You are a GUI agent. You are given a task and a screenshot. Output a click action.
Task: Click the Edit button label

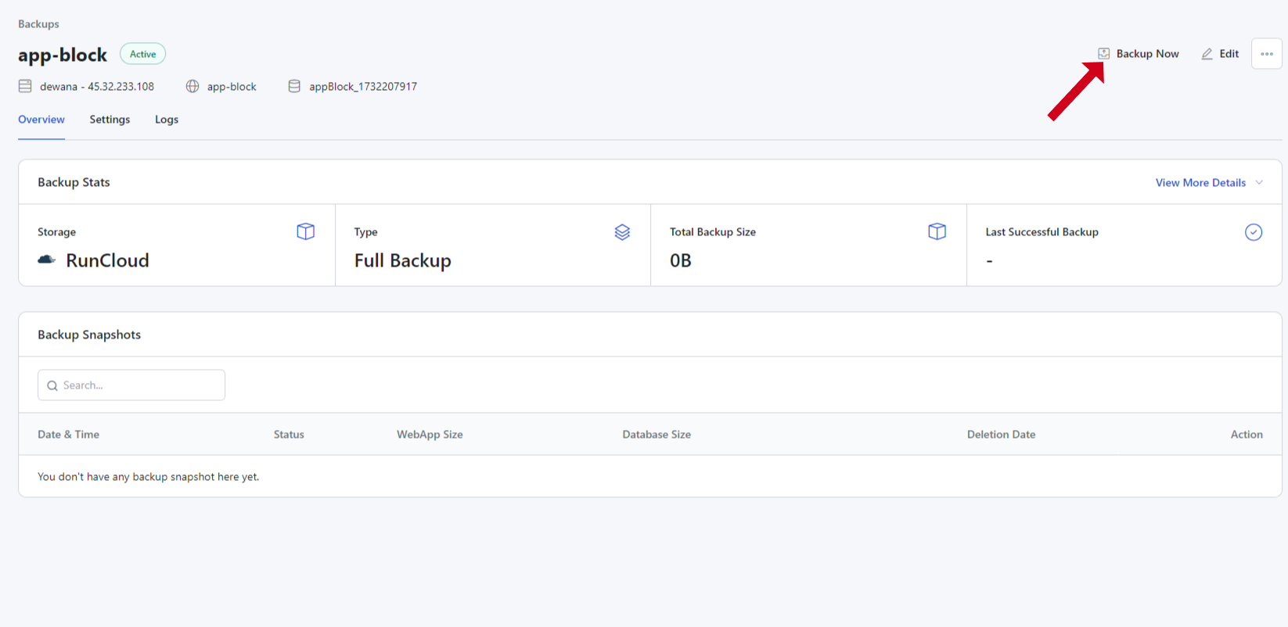coord(1229,54)
